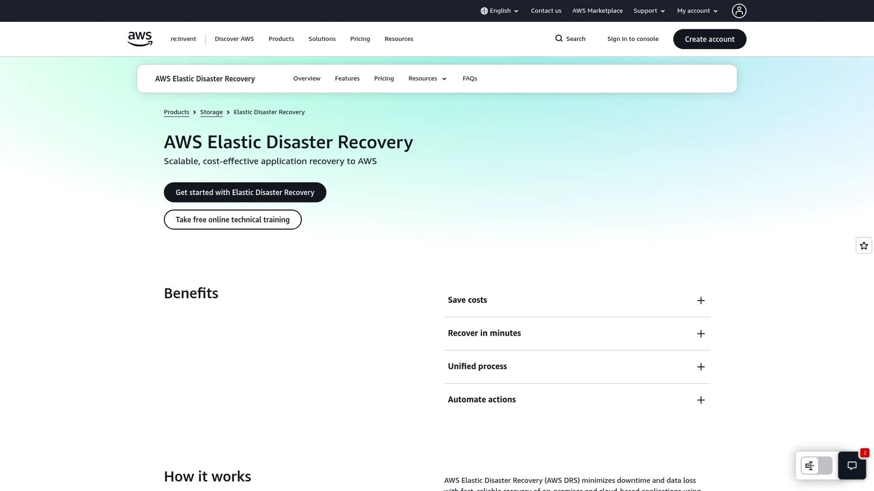874x491 pixels.
Task: Click the Elastic Disaster Recovery breadcrumb text
Action: click(x=269, y=112)
